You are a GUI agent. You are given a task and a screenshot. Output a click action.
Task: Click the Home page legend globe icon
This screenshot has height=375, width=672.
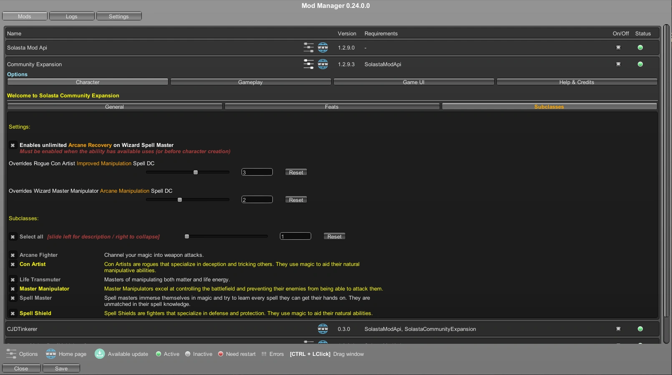click(51, 354)
